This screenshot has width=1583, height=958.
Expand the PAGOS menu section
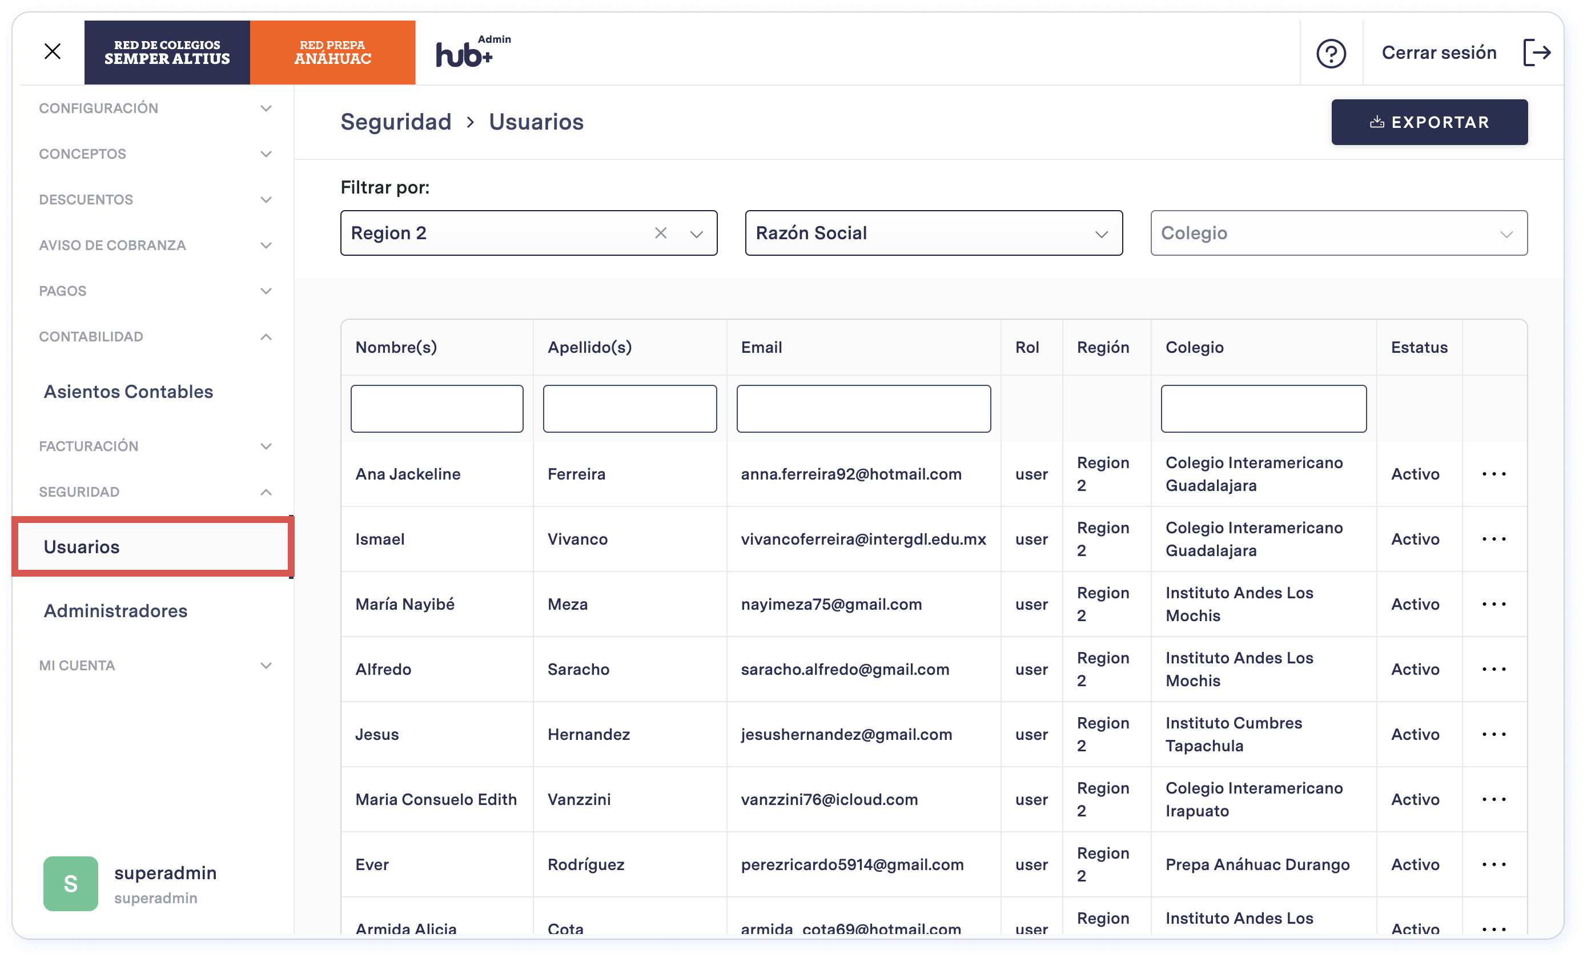[x=155, y=290]
